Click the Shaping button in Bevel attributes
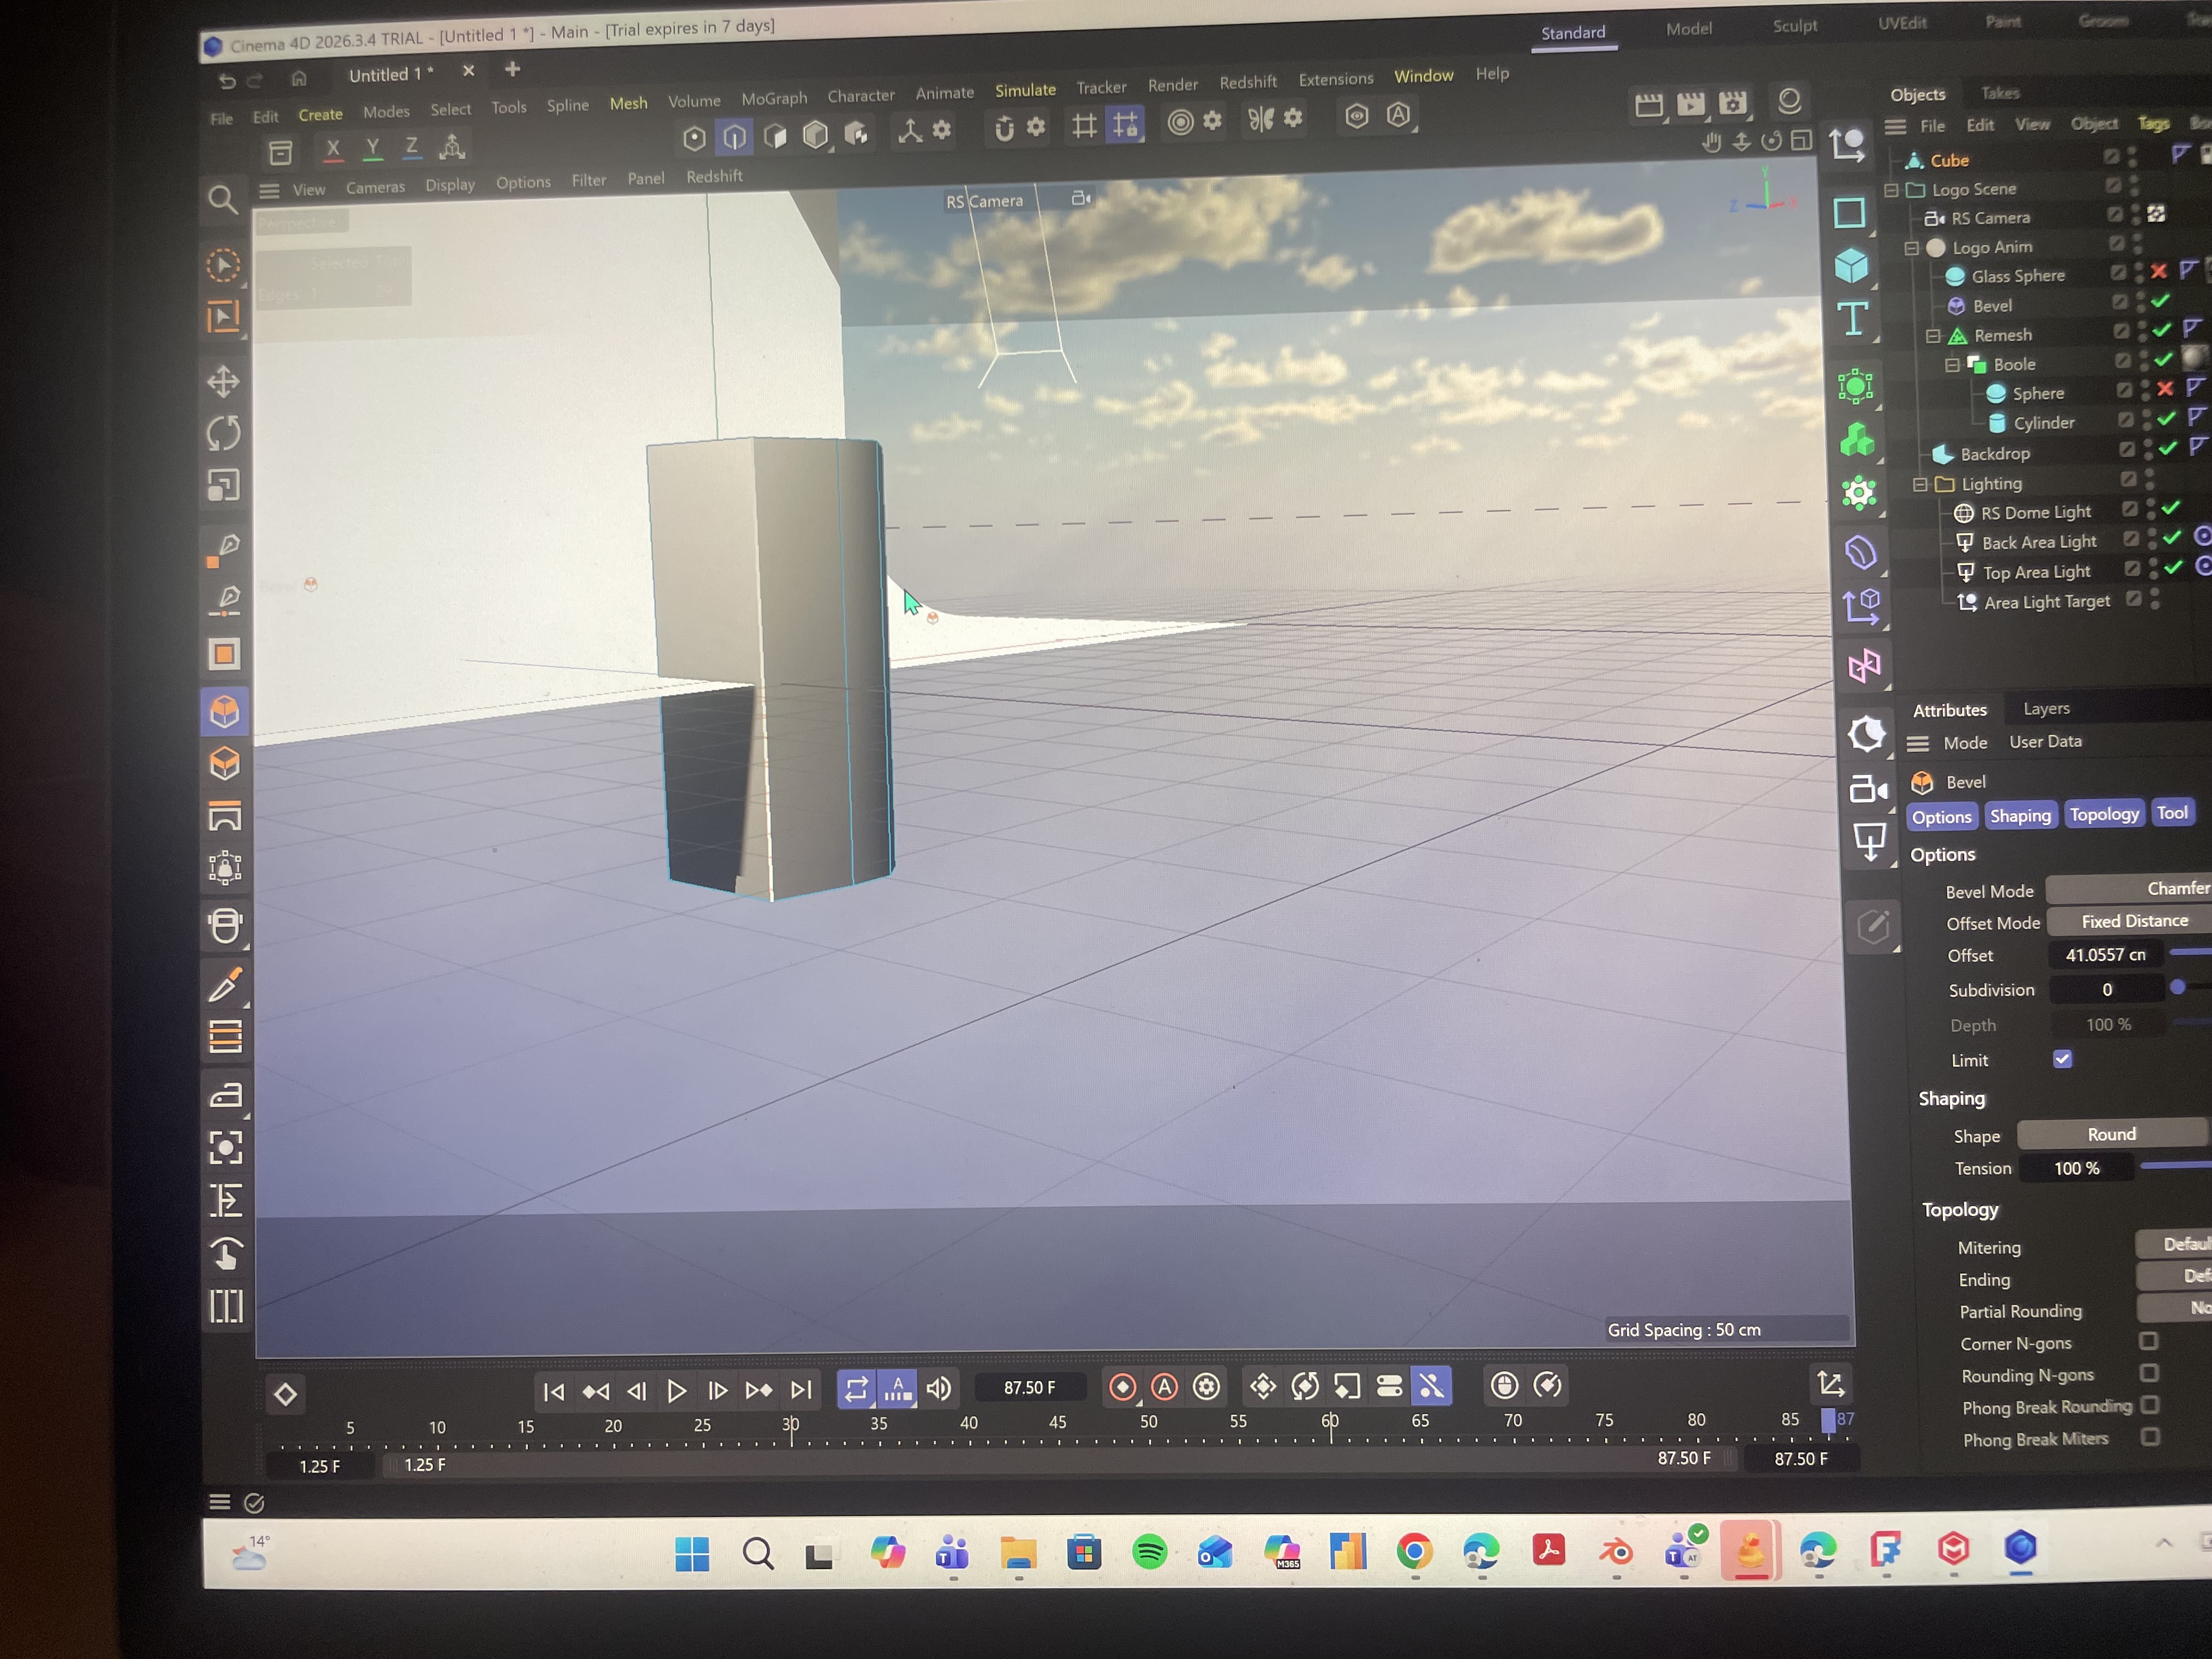2212x1659 pixels. [2020, 816]
